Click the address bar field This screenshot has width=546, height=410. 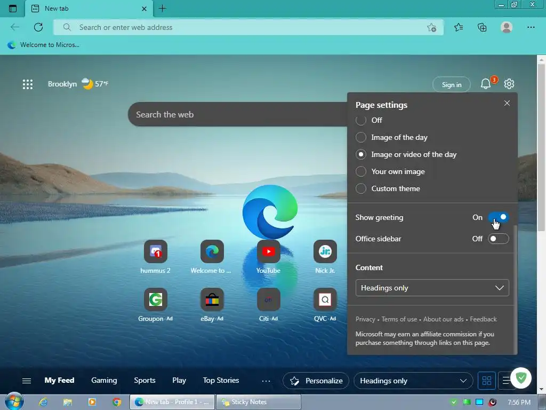[248, 27]
